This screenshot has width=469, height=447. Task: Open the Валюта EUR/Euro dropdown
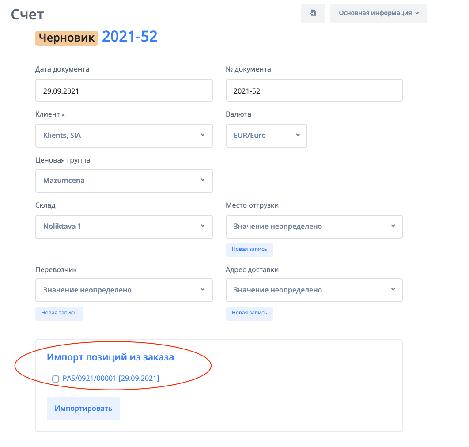[x=266, y=136]
